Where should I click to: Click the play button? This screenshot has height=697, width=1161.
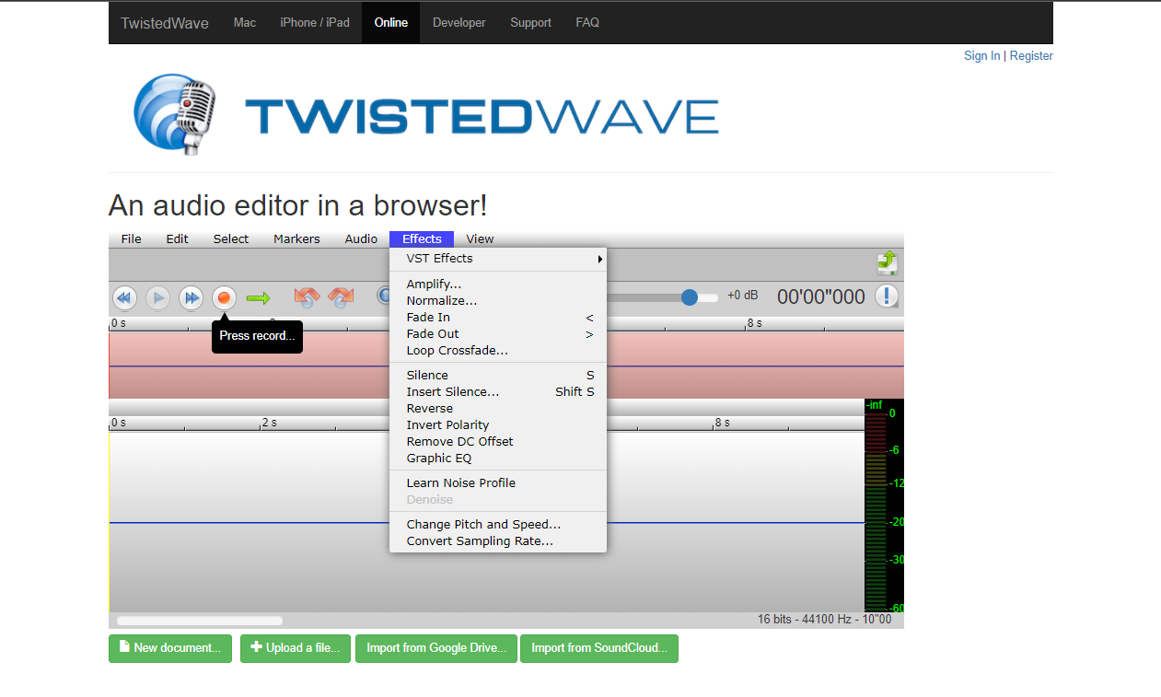tap(157, 297)
